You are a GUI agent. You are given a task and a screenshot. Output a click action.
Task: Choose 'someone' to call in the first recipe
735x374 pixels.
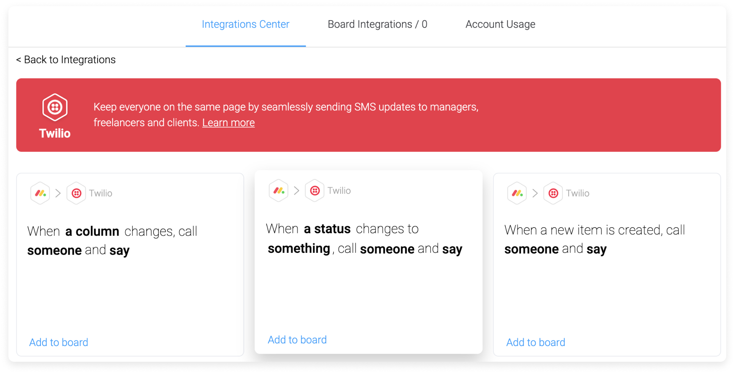click(x=54, y=250)
